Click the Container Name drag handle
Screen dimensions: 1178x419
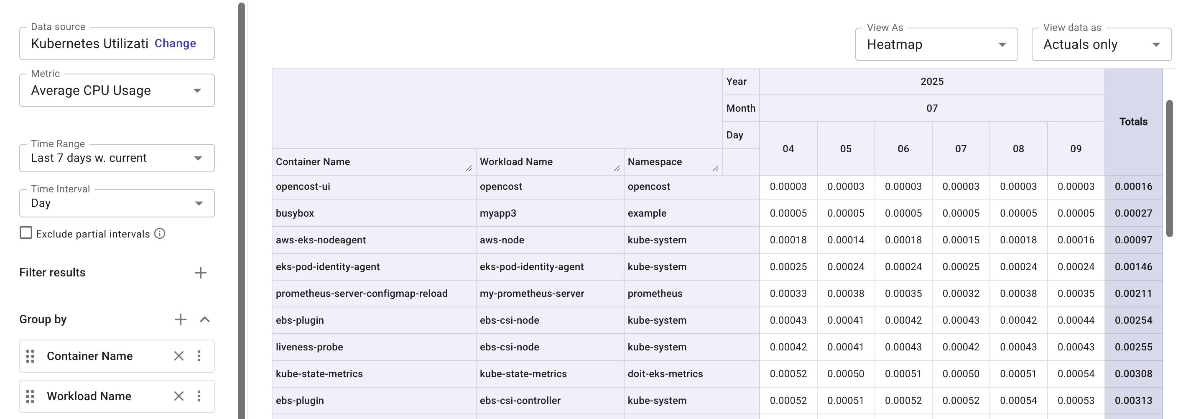pos(30,356)
